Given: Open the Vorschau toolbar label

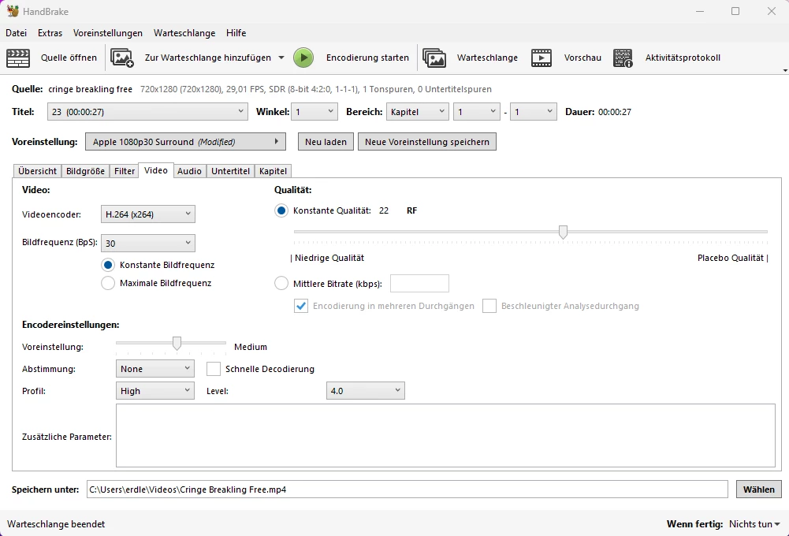Looking at the screenshot, I should click(582, 58).
